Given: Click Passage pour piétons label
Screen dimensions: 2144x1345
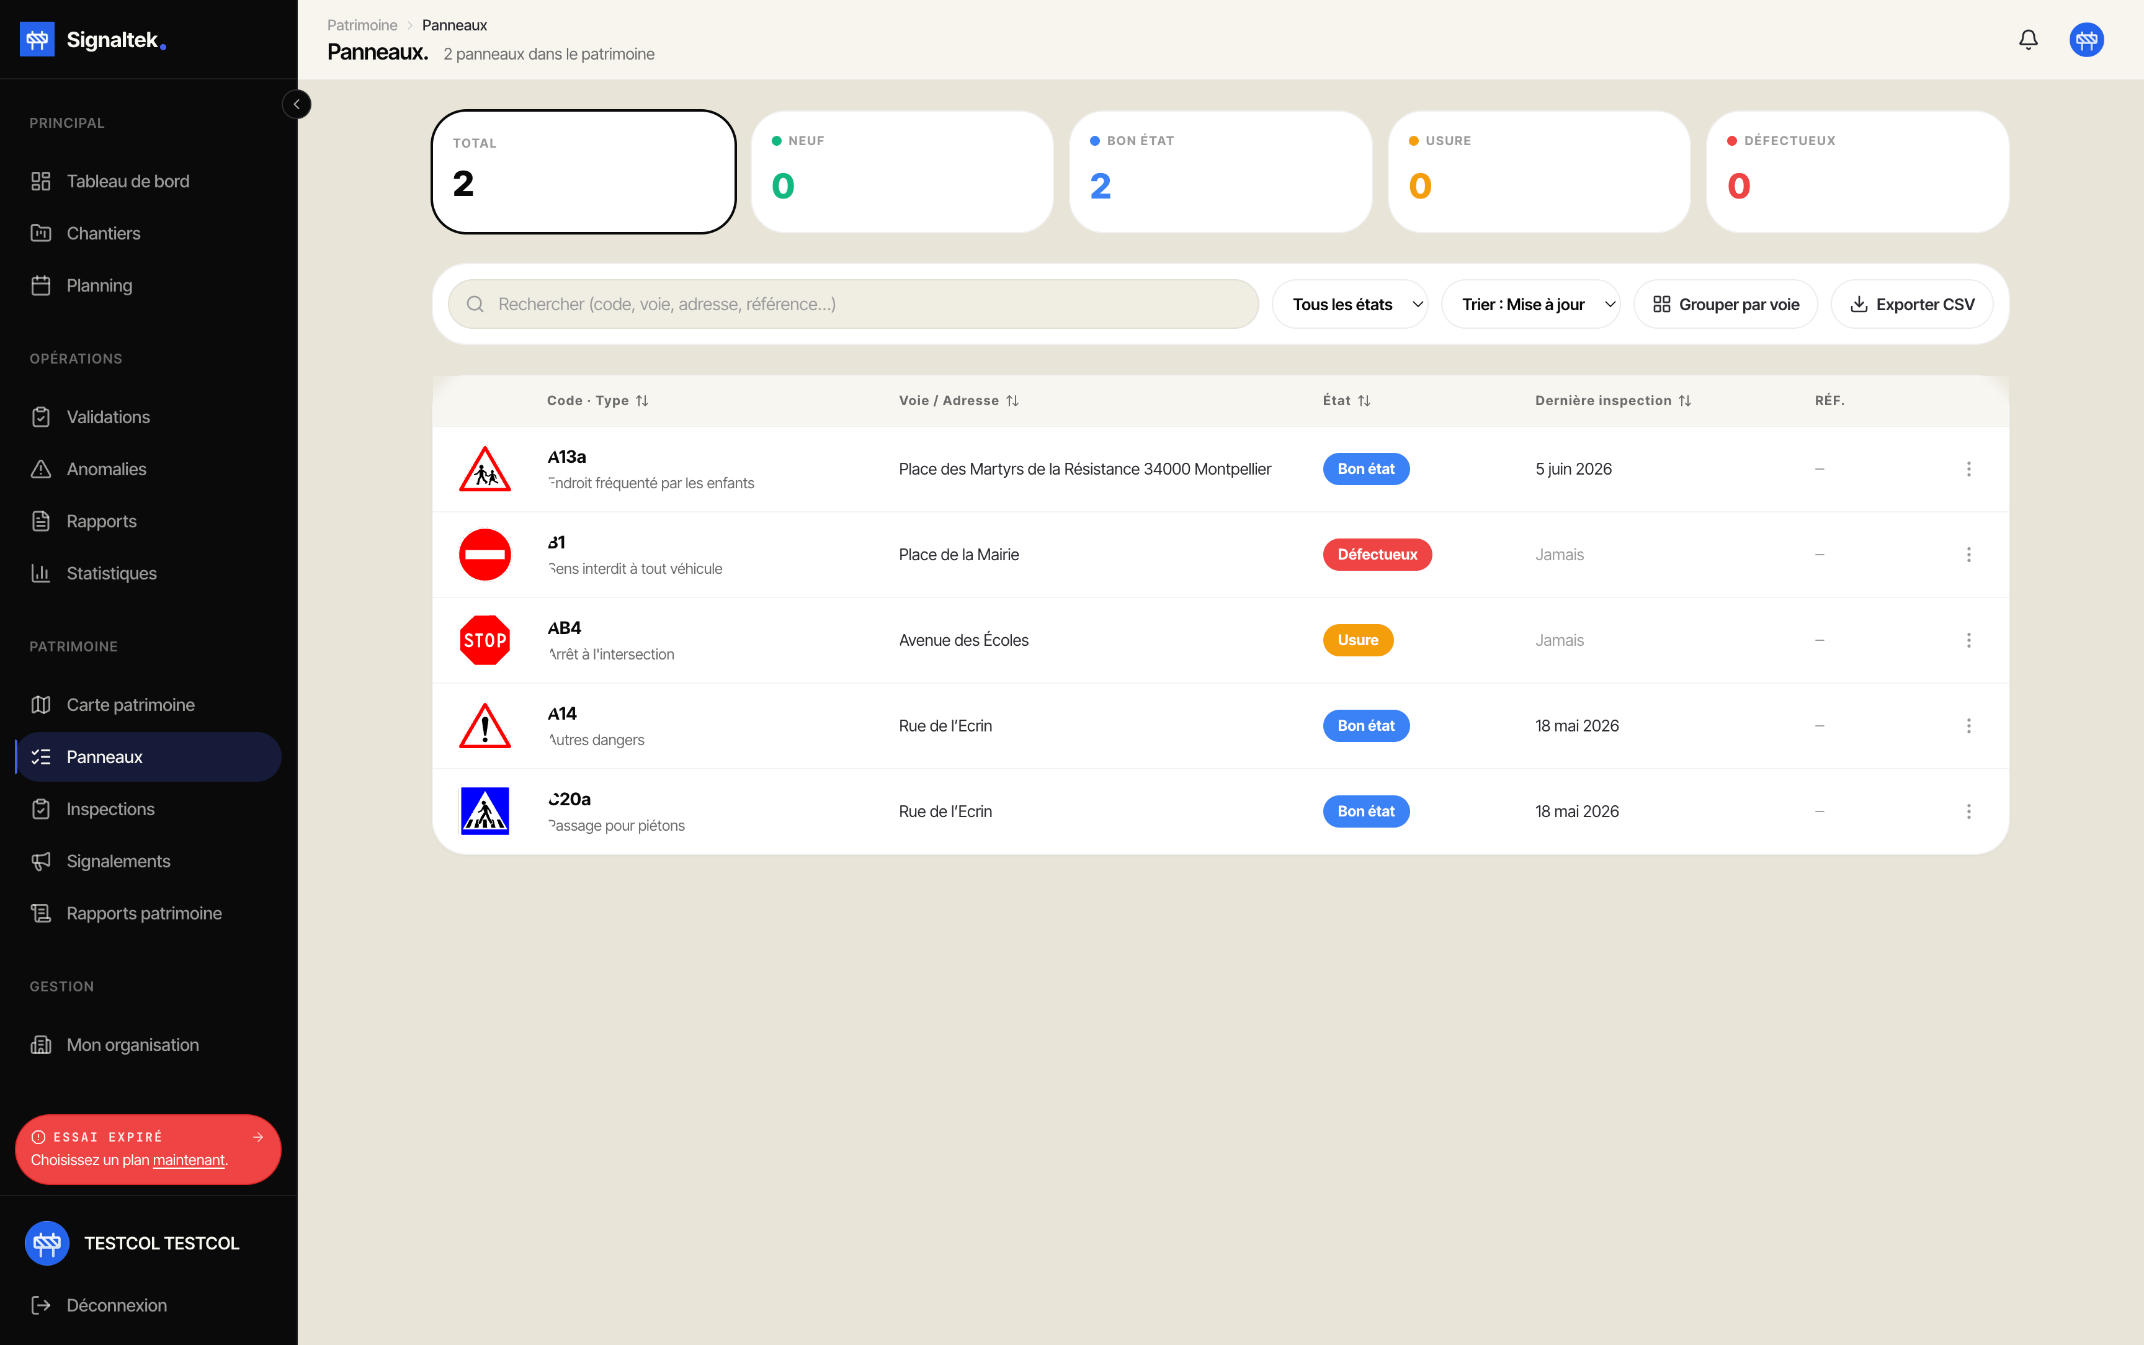Looking at the screenshot, I should (616, 826).
